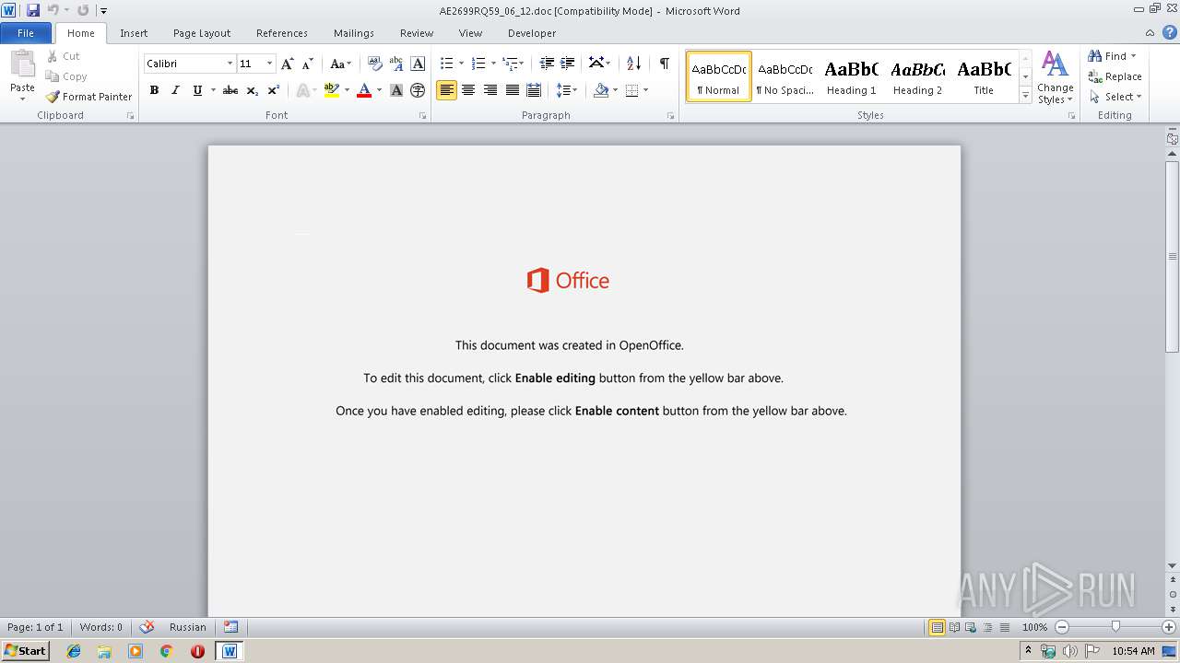Image resolution: width=1180 pixels, height=663 pixels.
Task: Toggle Underline formatting
Action: click(x=197, y=90)
